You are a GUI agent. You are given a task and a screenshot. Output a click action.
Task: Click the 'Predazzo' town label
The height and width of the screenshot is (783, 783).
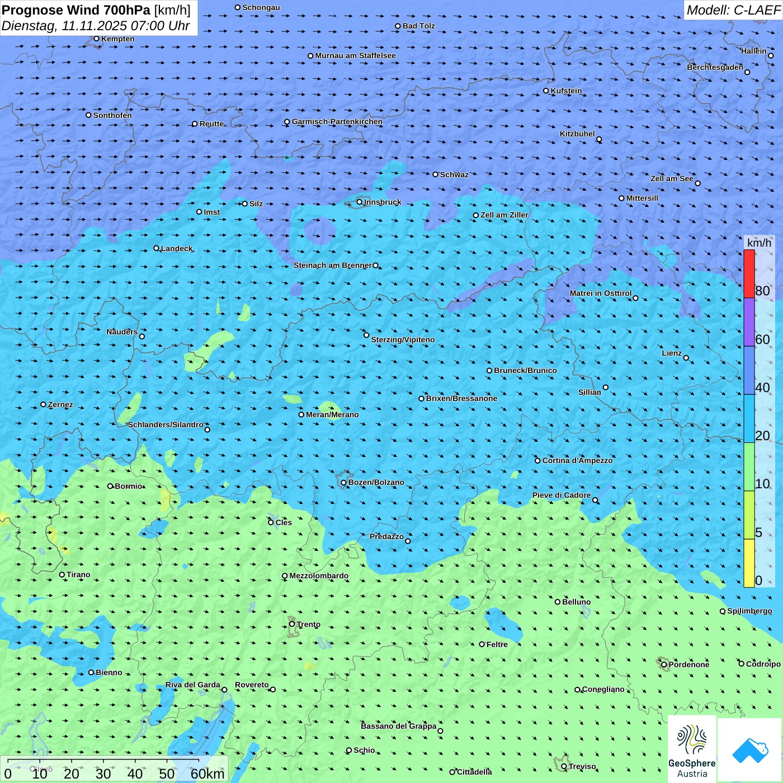(x=386, y=536)
